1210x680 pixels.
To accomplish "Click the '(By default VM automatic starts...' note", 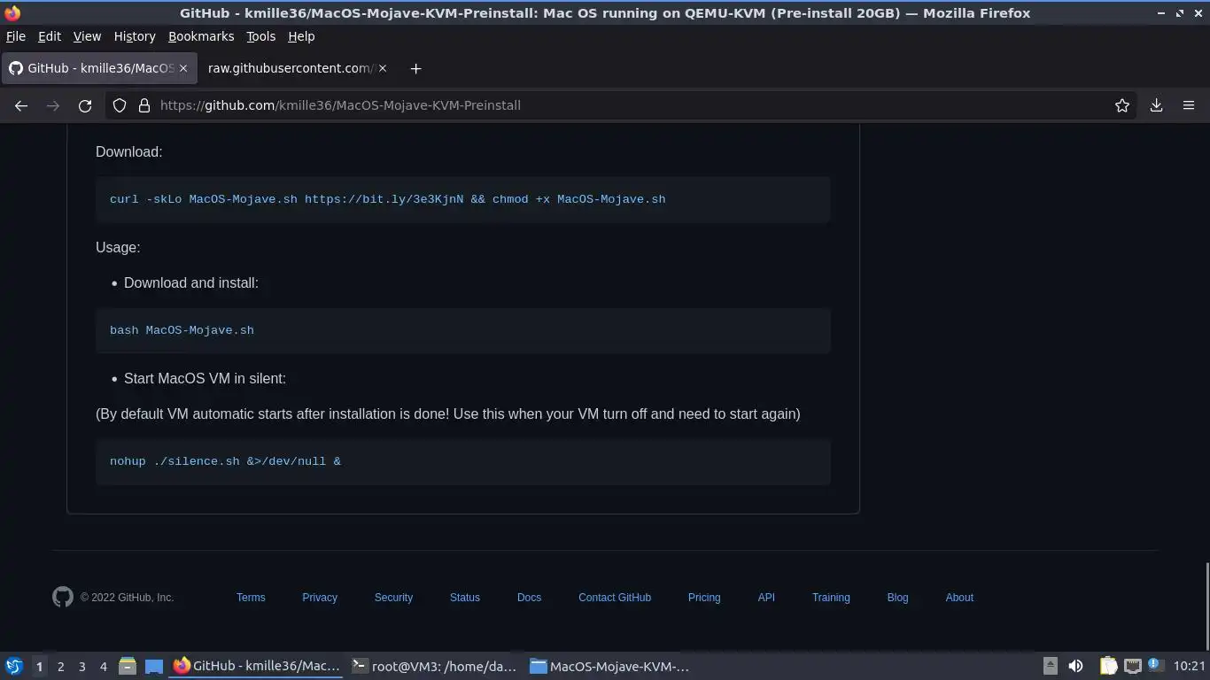I will pos(448,414).
